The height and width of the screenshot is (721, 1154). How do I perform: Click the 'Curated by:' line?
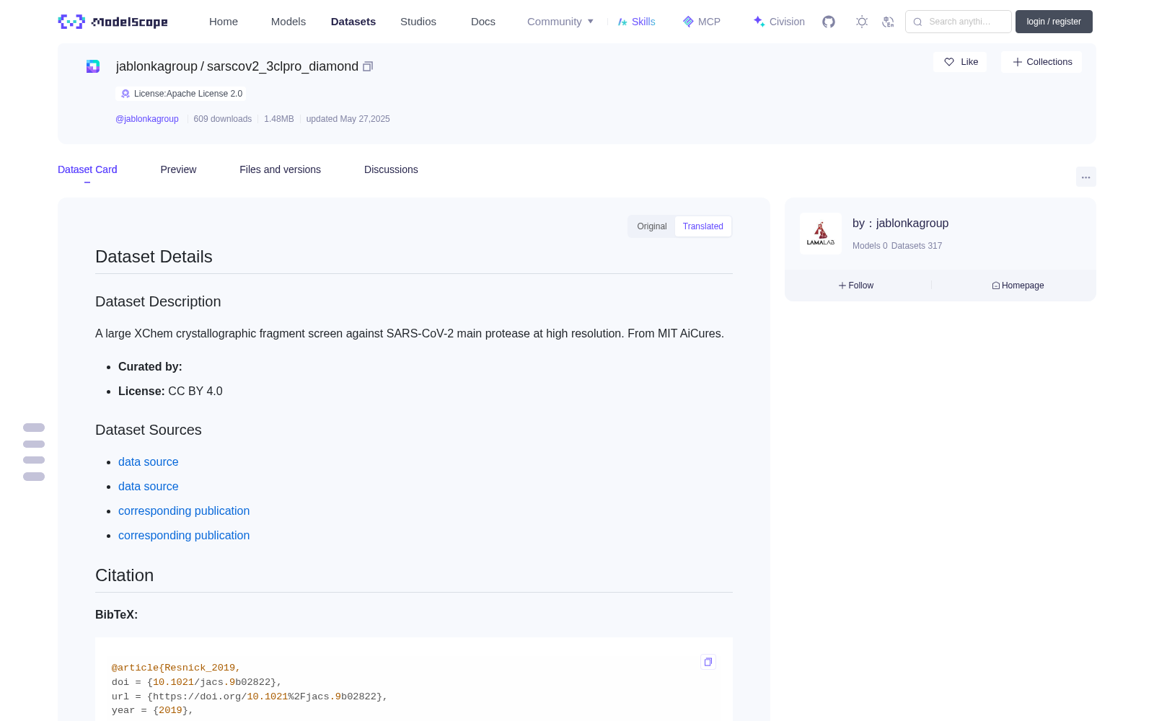pyautogui.click(x=150, y=367)
